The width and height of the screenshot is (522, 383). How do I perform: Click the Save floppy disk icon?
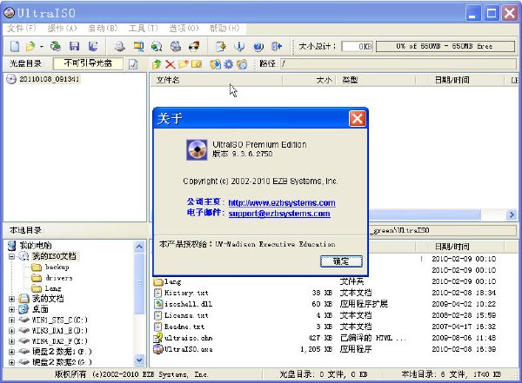click(74, 46)
